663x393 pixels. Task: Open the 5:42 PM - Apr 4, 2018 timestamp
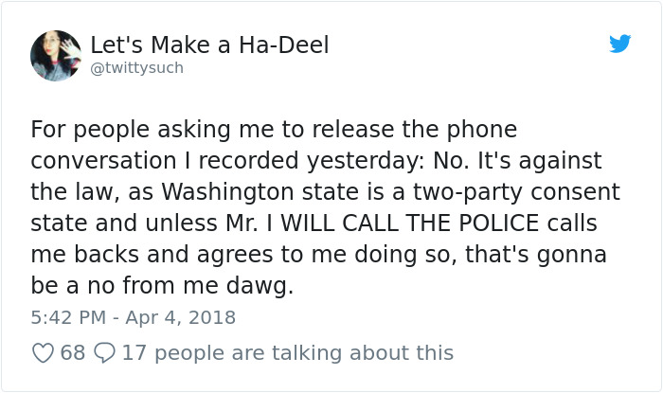click(133, 317)
